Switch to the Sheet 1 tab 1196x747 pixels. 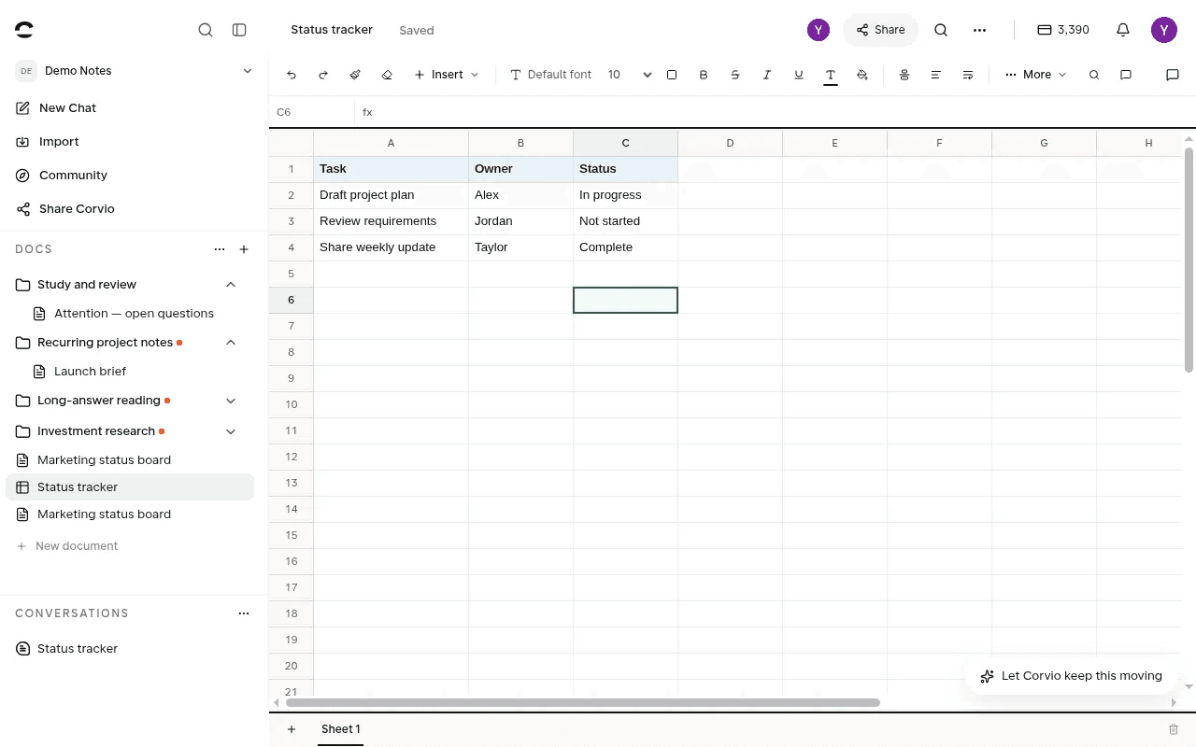(341, 729)
